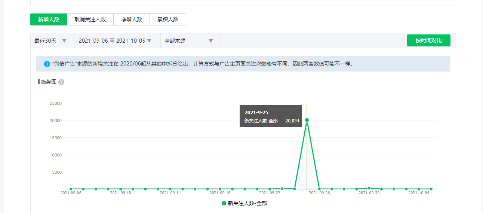
Task: Click the data point above 2021-09-26 label
Action: 319,189
